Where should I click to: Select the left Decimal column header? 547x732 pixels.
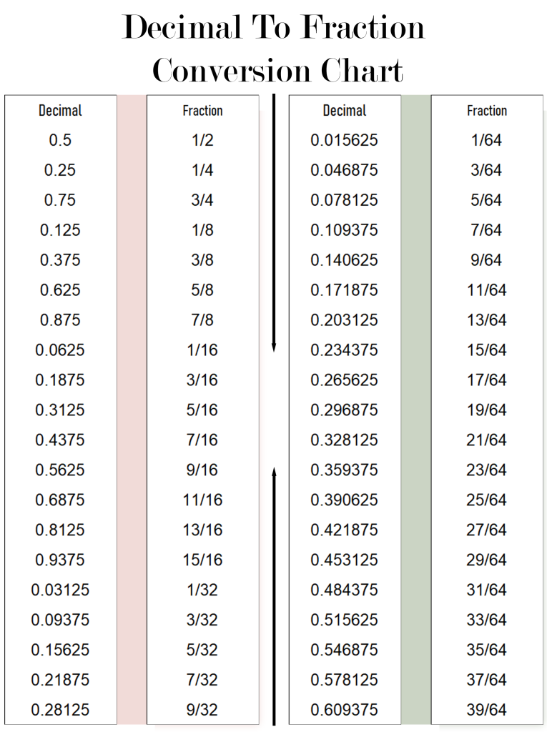(60, 111)
